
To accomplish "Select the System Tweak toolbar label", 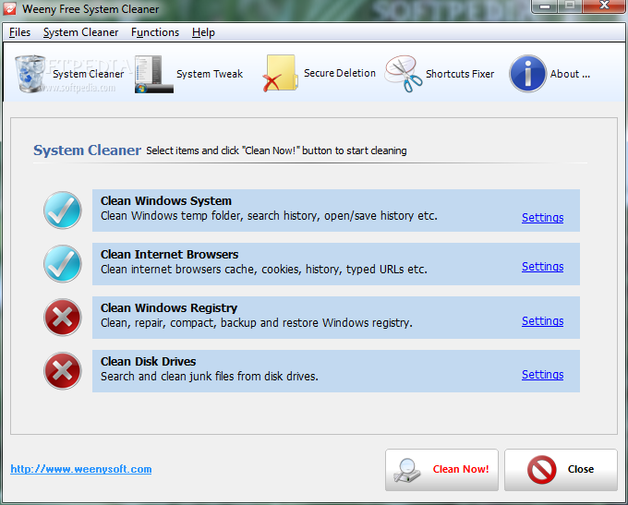I will (x=210, y=74).
